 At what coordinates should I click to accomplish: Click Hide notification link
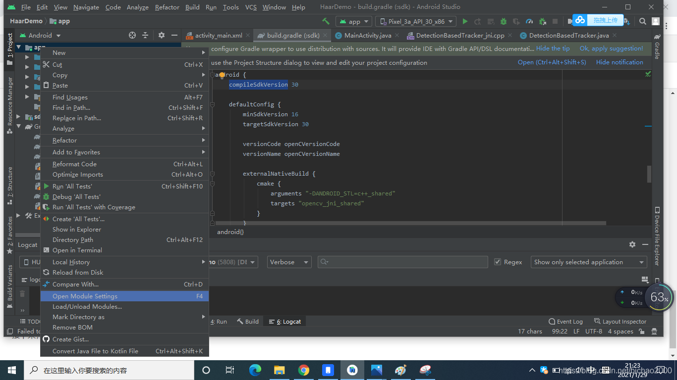620,62
